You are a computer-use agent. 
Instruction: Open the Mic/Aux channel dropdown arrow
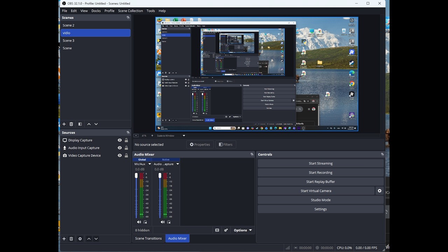pyautogui.click(x=150, y=164)
